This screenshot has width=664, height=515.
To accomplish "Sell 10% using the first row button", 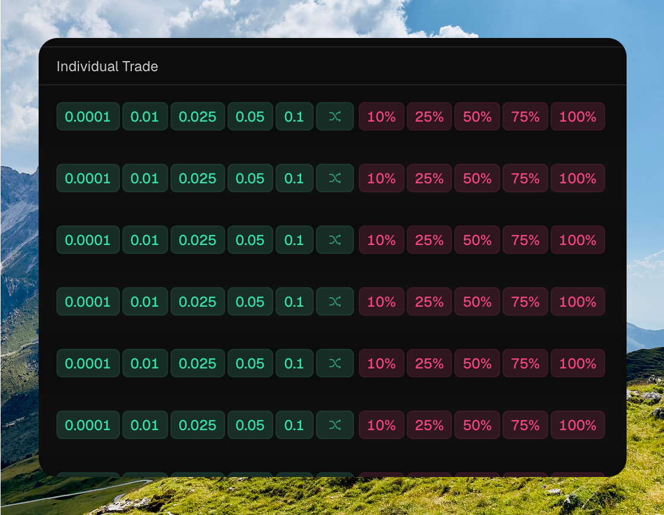I will pyautogui.click(x=381, y=116).
